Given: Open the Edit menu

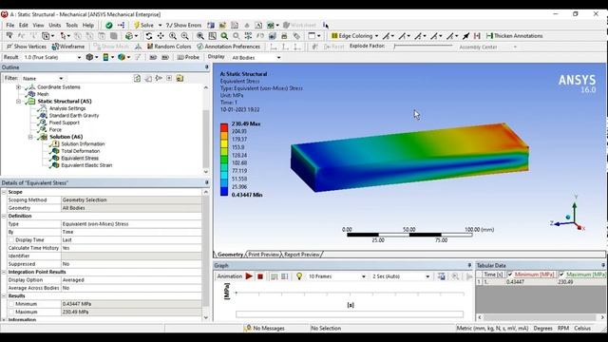Looking at the screenshot, I should (23, 26).
